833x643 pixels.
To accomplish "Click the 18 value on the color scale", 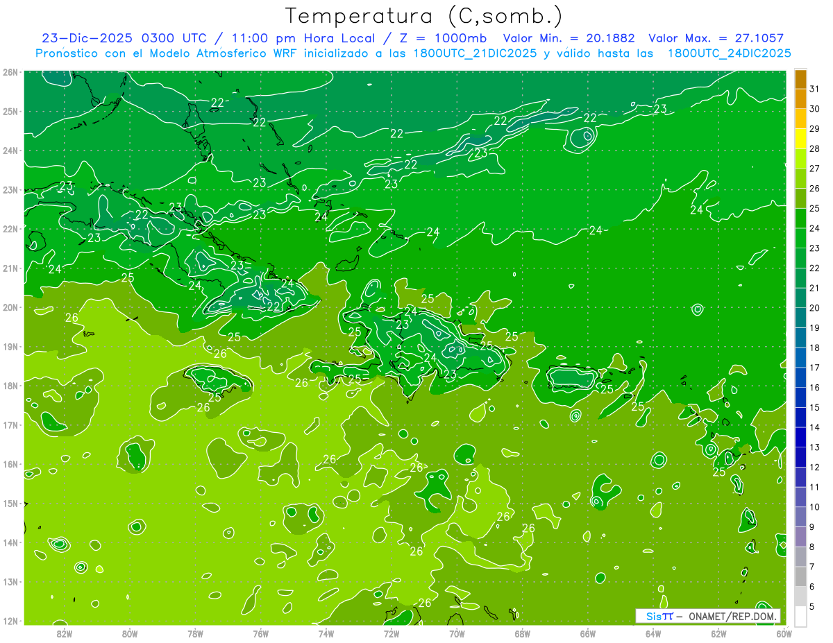I will coord(815,348).
